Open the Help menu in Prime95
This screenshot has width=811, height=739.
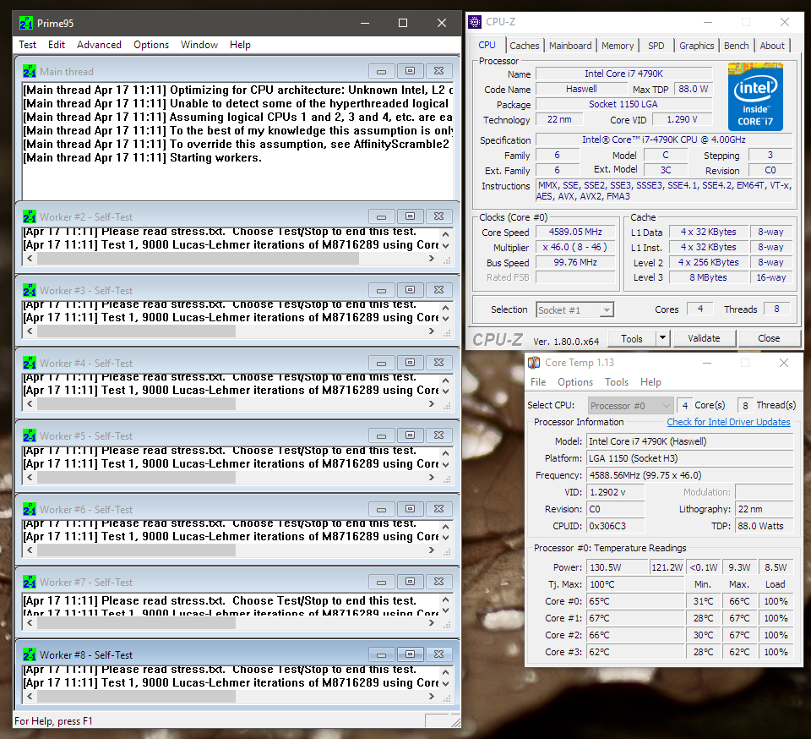240,45
